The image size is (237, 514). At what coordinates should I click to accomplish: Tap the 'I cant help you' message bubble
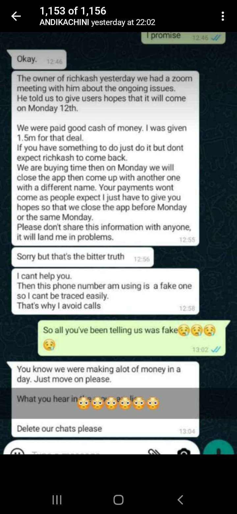click(105, 291)
